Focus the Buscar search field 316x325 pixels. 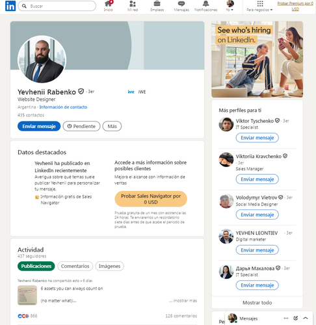(57, 6)
